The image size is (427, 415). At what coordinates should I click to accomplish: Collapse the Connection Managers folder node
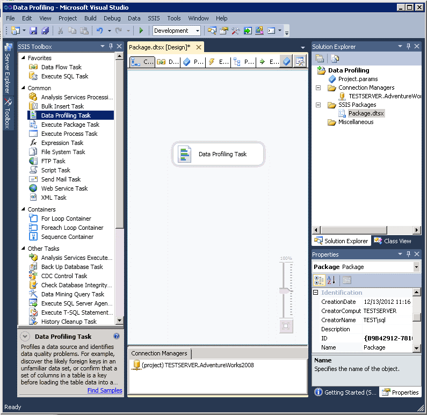[318, 88]
